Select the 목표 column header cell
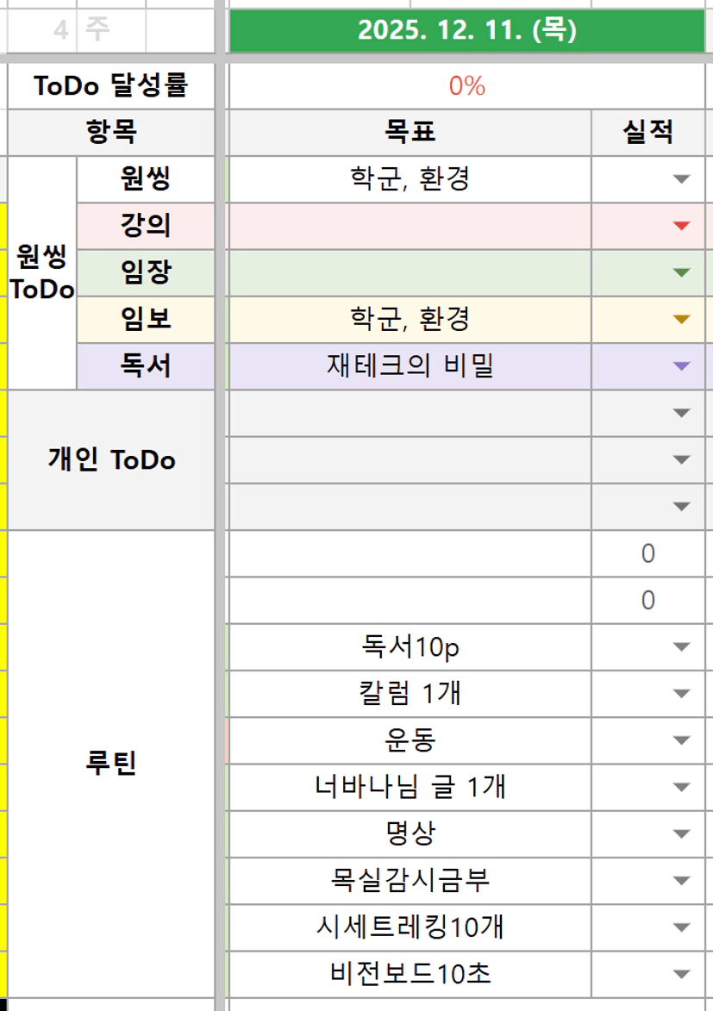The width and height of the screenshot is (713, 1011). coord(410,132)
